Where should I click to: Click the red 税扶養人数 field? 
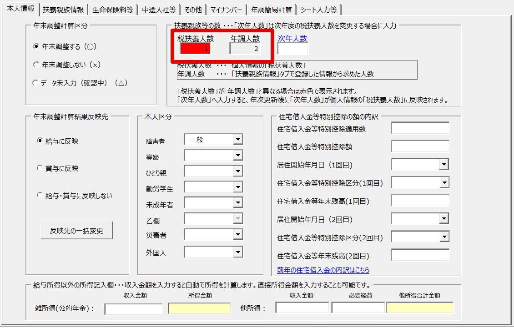coord(195,48)
